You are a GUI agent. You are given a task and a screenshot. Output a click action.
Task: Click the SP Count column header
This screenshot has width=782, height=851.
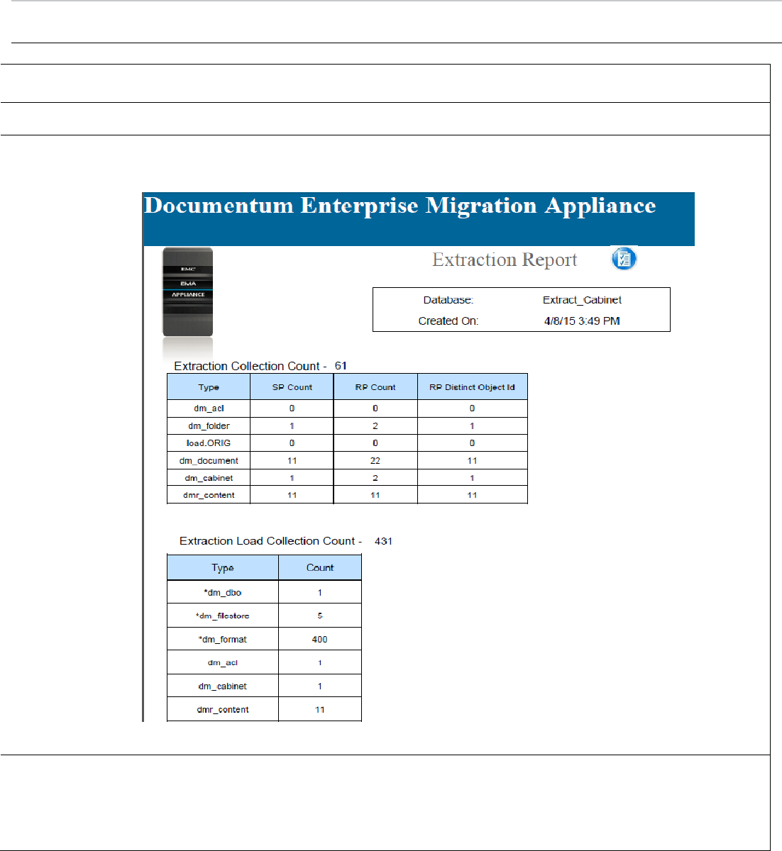[x=292, y=387]
